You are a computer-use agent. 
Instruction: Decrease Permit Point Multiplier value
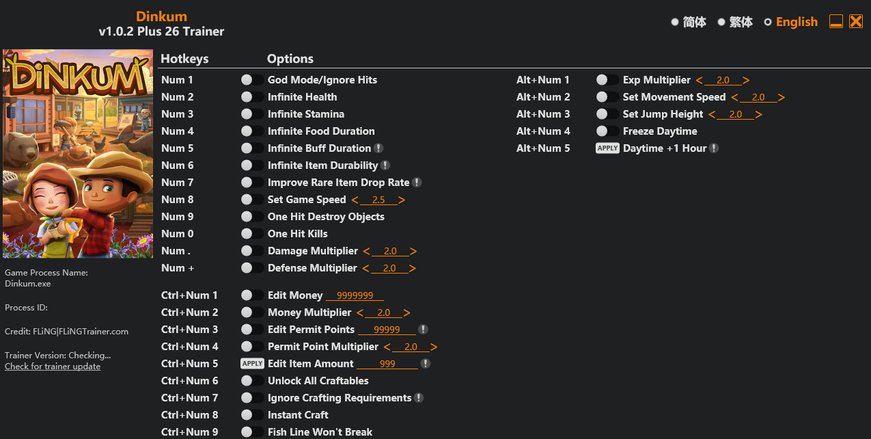387,347
